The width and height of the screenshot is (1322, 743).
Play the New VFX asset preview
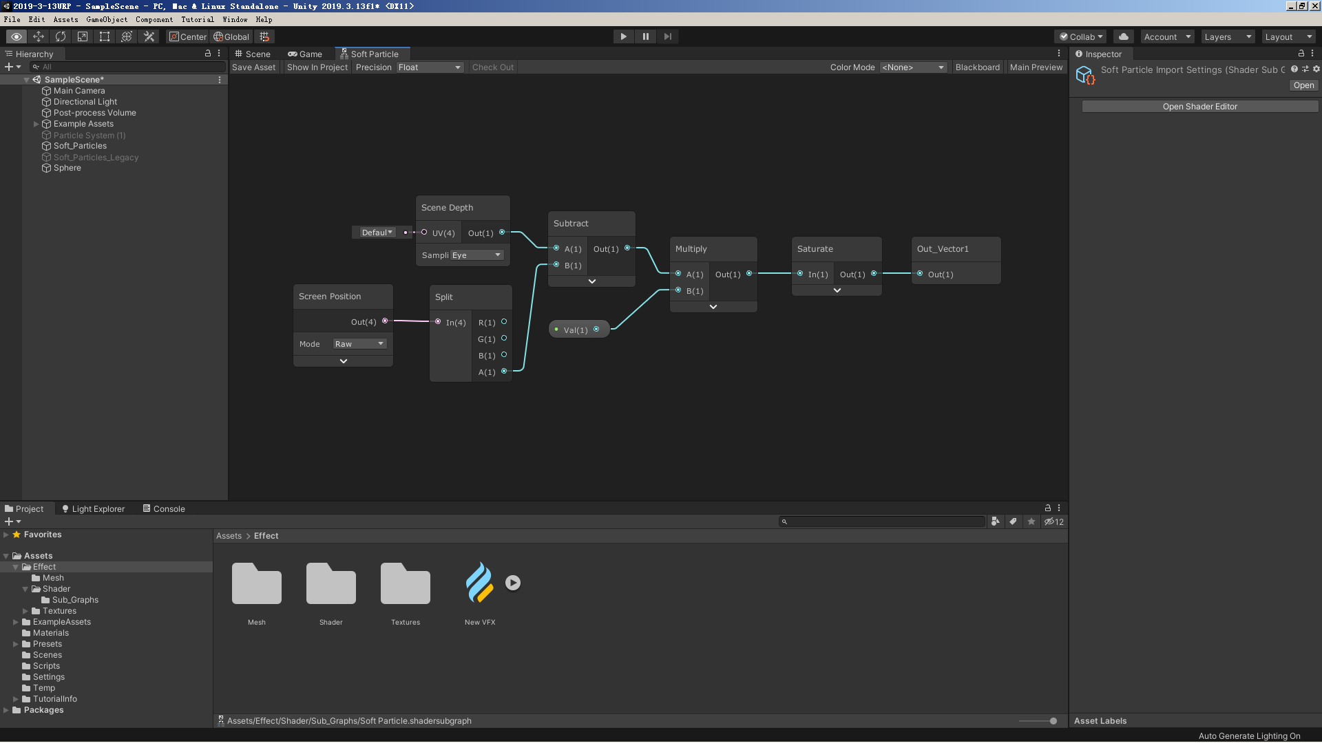tap(513, 583)
